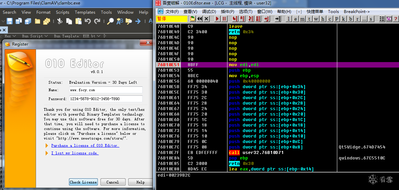Open the 'r' references button
Screen dimensions: 399x190
coord(357,19)
